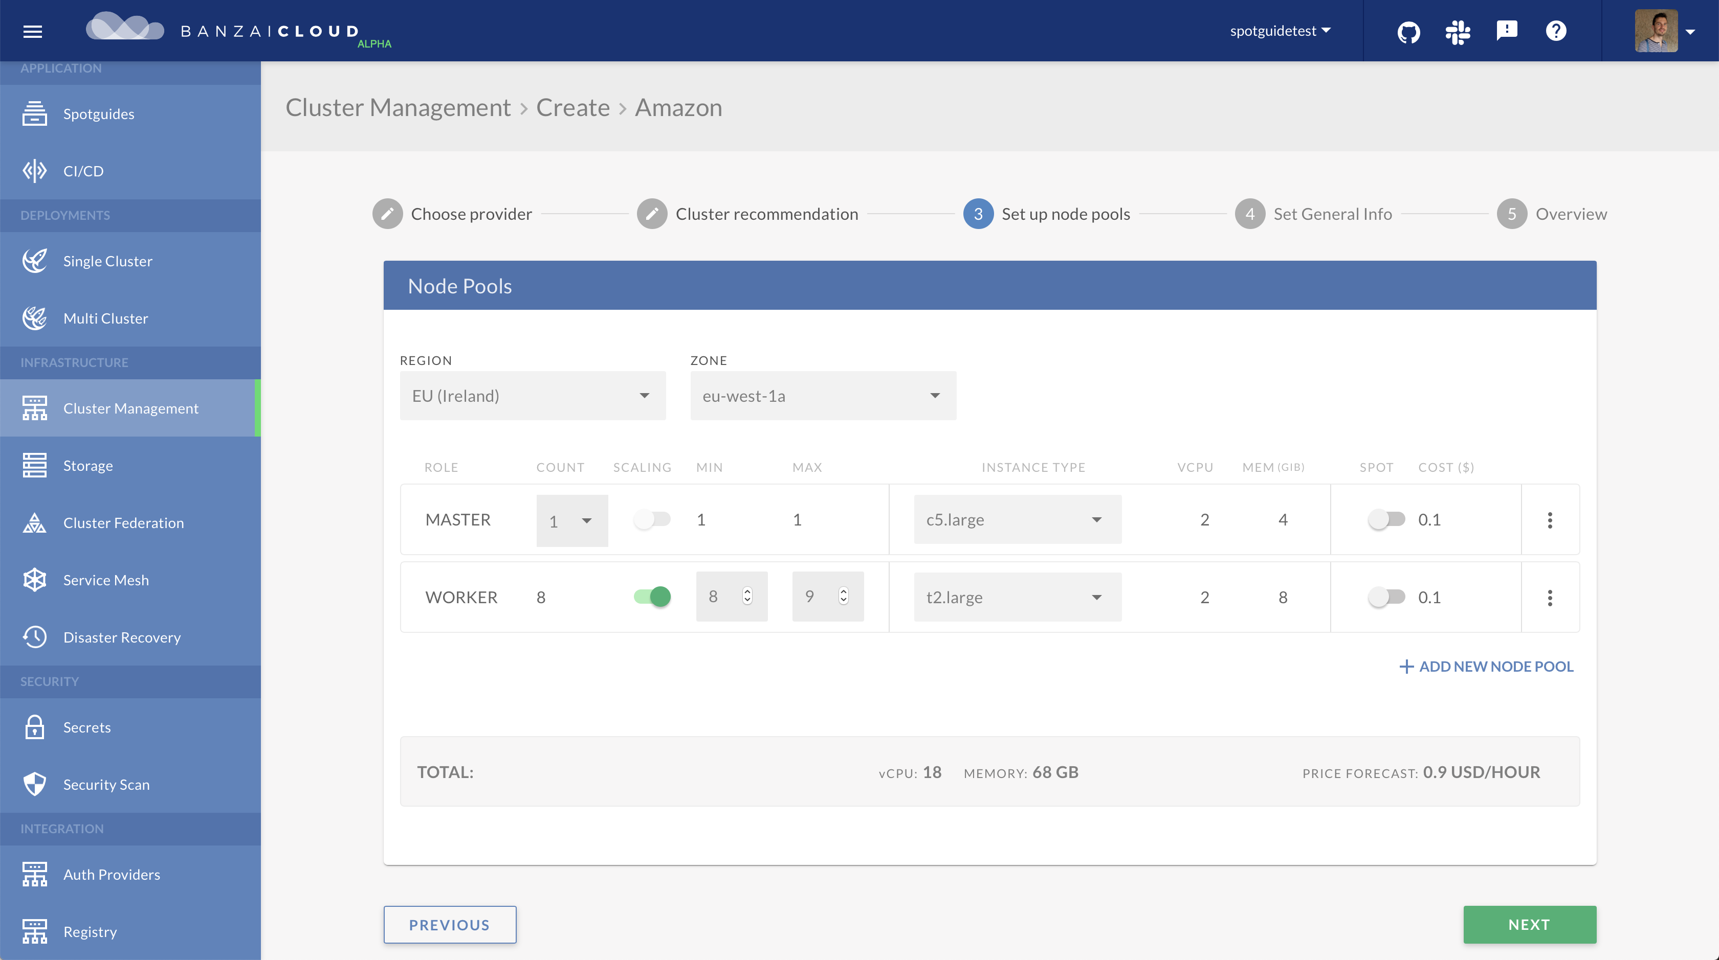The image size is (1719, 960).
Task: Disable scaling for Worker node pool
Action: (652, 596)
